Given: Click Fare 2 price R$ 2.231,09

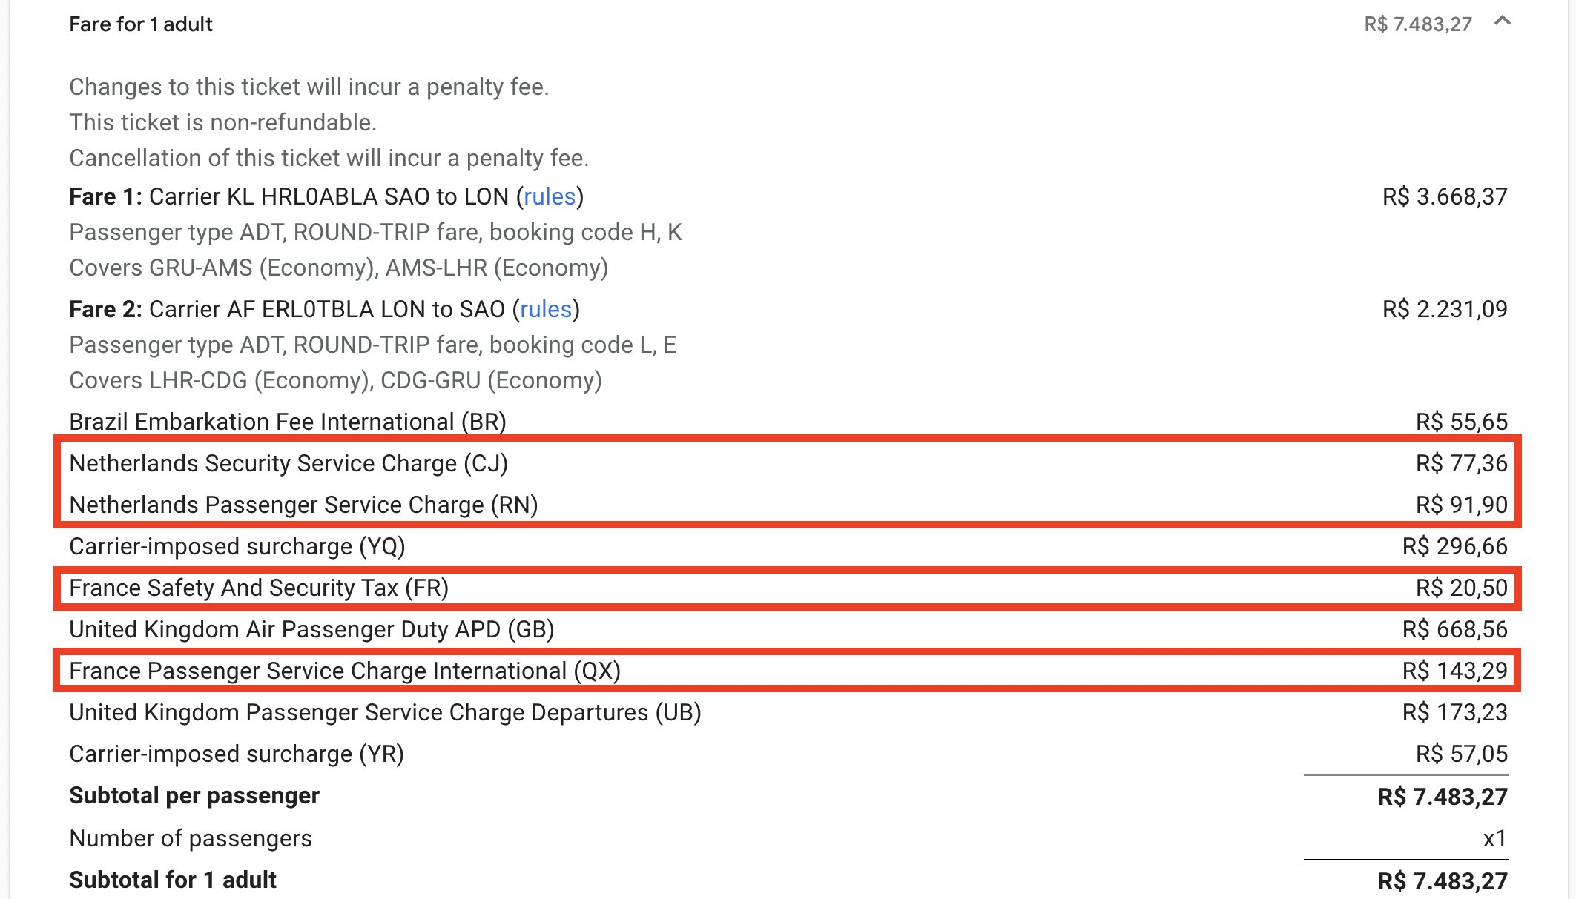Looking at the screenshot, I should 1445,309.
